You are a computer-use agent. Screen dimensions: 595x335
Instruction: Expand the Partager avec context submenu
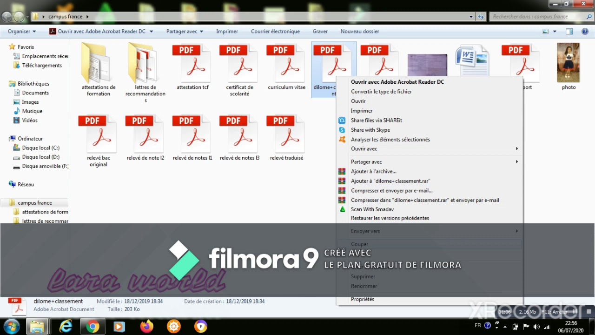(429, 162)
